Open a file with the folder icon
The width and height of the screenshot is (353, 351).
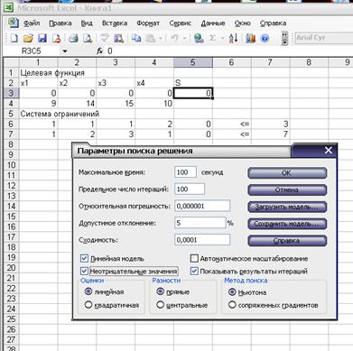(x=28, y=39)
